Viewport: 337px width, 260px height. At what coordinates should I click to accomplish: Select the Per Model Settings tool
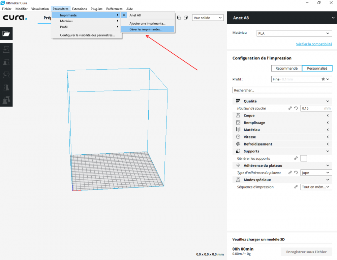click(x=6, y=100)
